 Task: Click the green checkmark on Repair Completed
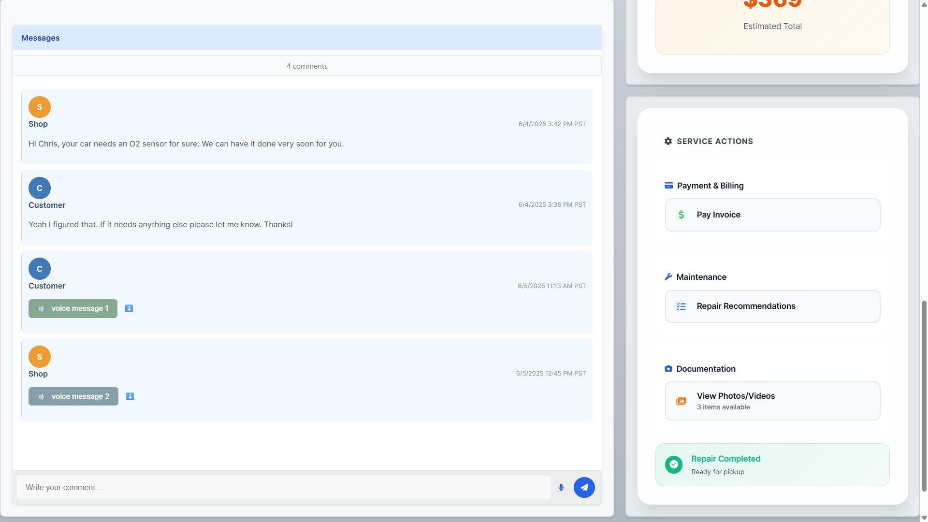click(x=673, y=464)
